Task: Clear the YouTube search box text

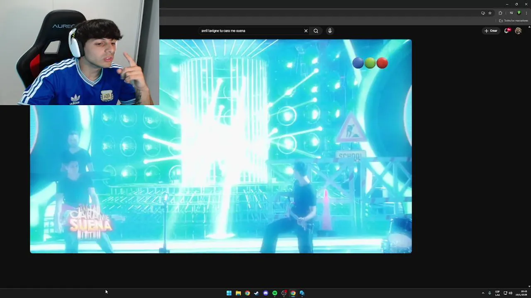Action: click(306, 31)
